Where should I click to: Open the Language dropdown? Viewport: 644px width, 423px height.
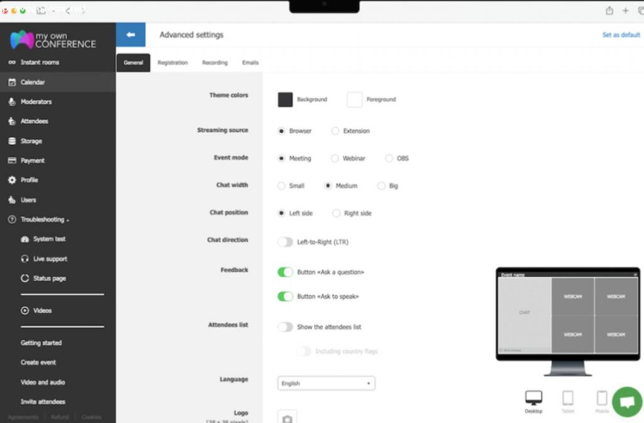(x=326, y=383)
